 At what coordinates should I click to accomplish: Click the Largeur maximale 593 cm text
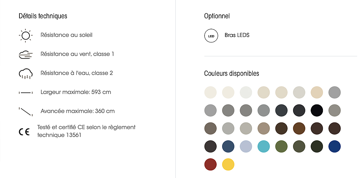coord(76,92)
